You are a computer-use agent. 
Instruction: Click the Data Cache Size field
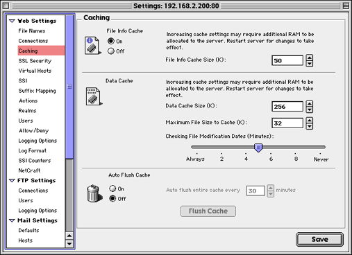coord(287,107)
